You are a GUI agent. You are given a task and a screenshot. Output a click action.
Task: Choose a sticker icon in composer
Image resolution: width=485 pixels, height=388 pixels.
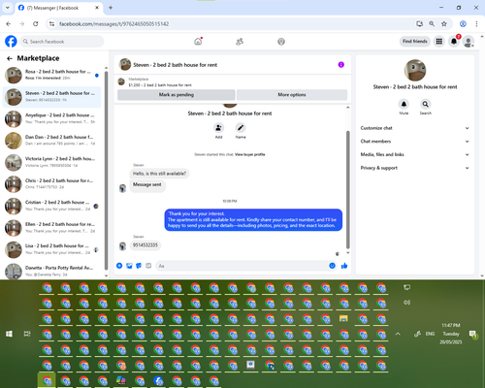[139, 266]
